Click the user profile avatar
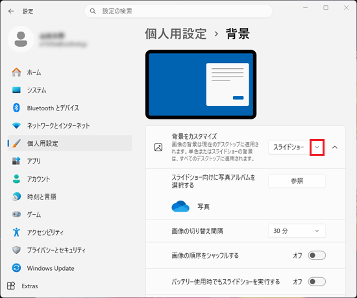This screenshot has height=298, width=357. pos(21,39)
